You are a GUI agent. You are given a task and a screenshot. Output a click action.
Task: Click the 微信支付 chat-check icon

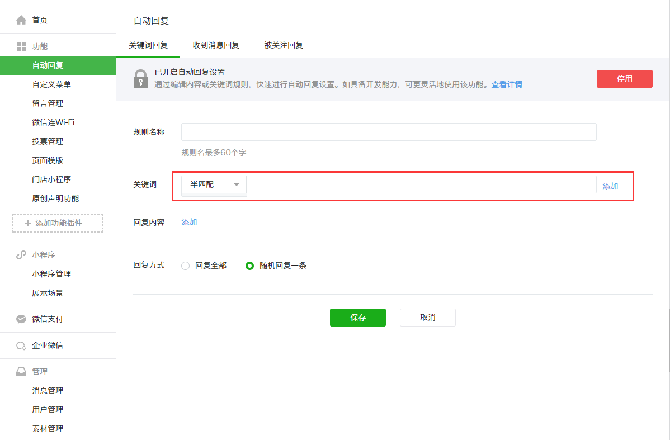point(21,319)
